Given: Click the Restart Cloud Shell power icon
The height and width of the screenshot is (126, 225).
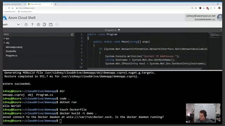Looking at the screenshot, I should (26, 24).
